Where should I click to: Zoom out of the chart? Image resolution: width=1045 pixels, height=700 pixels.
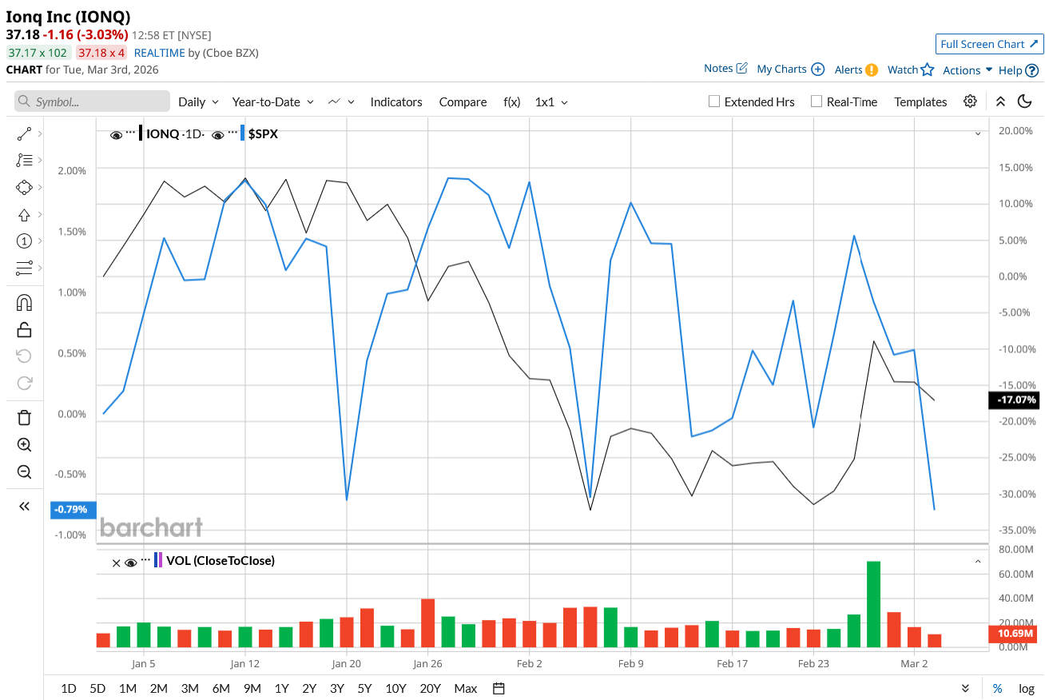[x=24, y=471]
